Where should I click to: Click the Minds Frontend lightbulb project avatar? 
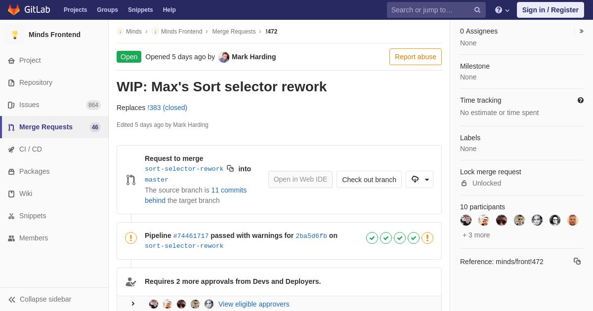(15, 35)
